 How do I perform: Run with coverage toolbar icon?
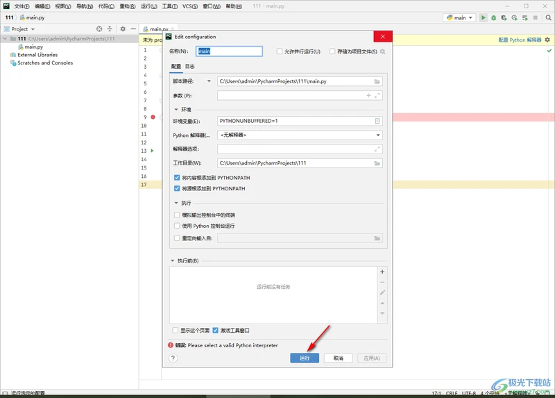tap(504, 18)
